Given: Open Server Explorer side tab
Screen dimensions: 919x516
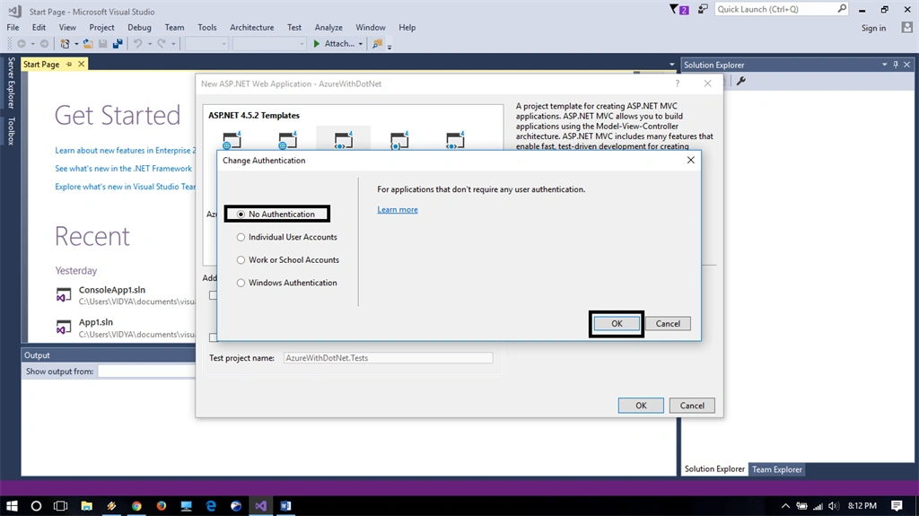Looking at the screenshot, I should click(x=11, y=83).
